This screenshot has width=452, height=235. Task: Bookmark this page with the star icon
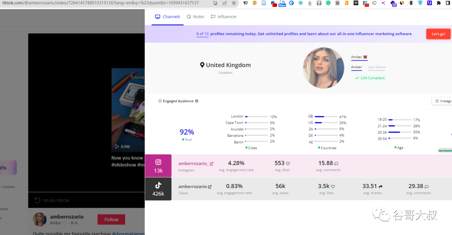234,3
